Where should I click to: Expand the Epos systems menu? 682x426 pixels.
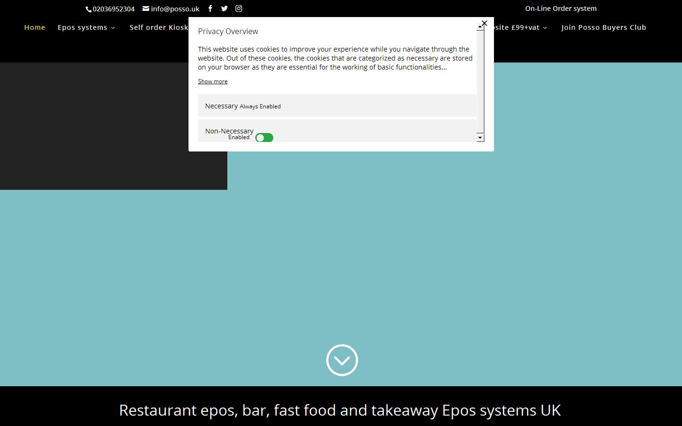(86, 27)
